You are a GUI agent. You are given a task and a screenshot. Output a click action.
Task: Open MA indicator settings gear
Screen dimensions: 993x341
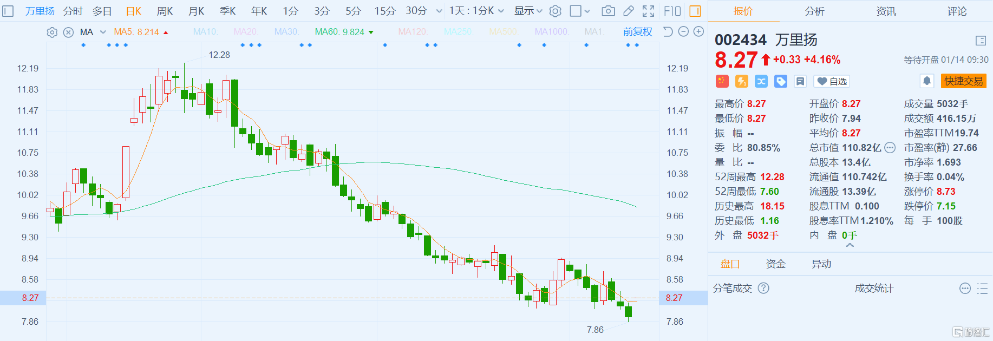coord(52,32)
